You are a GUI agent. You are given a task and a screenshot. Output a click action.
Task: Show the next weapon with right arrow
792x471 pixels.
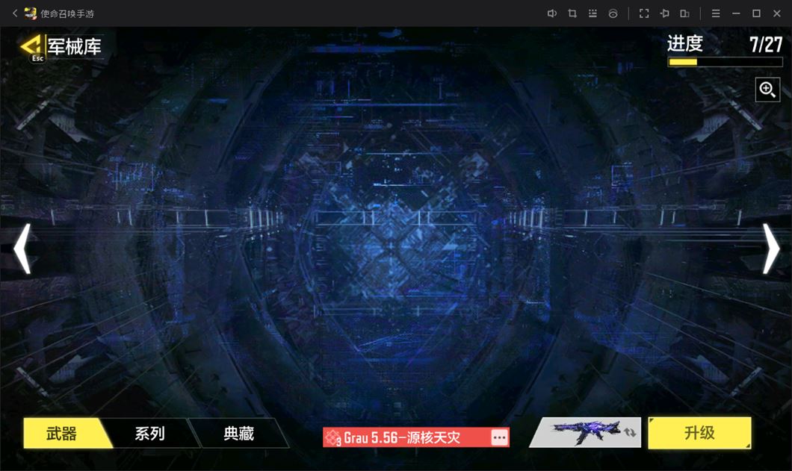tap(770, 249)
